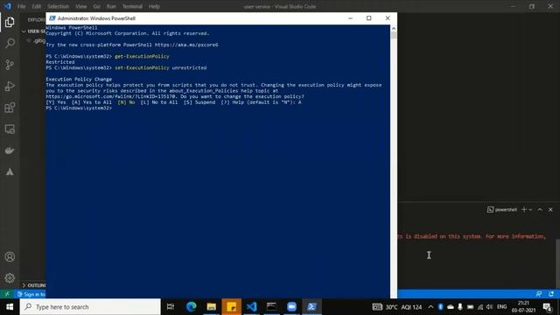The image size is (560, 315).
Task: Click the PowerShell window title bar icon
Action: 52,18
